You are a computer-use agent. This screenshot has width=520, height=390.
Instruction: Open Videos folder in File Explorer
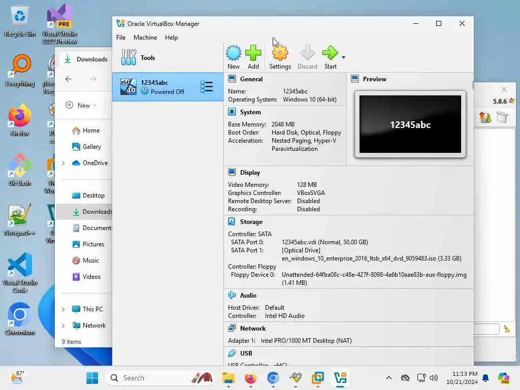coord(86,277)
